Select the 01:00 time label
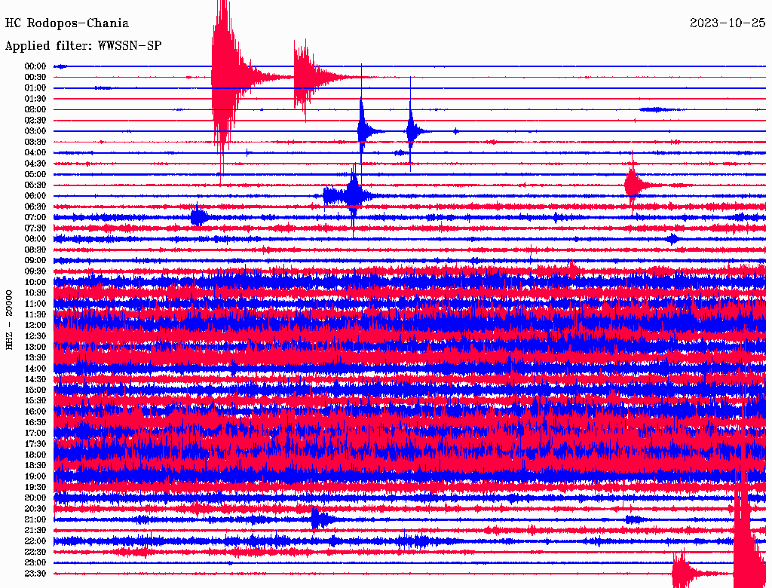772x588 pixels. pos(35,88)
